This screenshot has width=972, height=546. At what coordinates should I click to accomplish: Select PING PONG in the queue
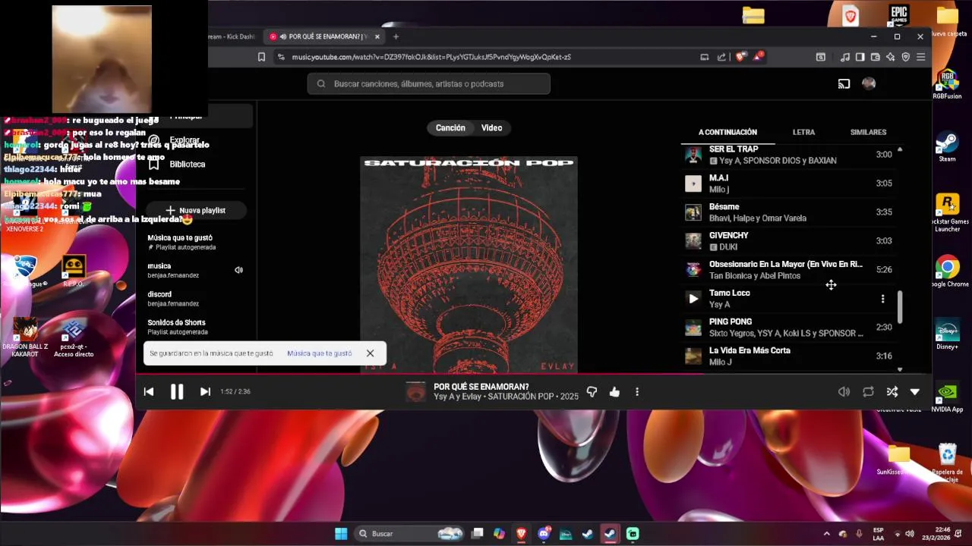click(788, 328)
